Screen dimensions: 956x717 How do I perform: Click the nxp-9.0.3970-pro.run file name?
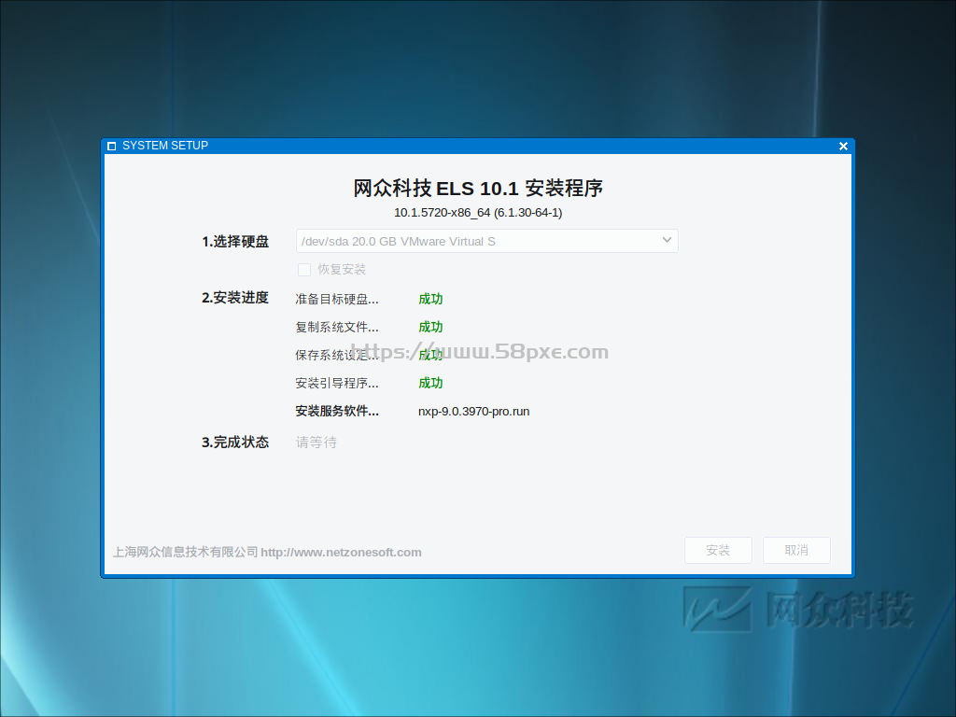pos(473,412)
